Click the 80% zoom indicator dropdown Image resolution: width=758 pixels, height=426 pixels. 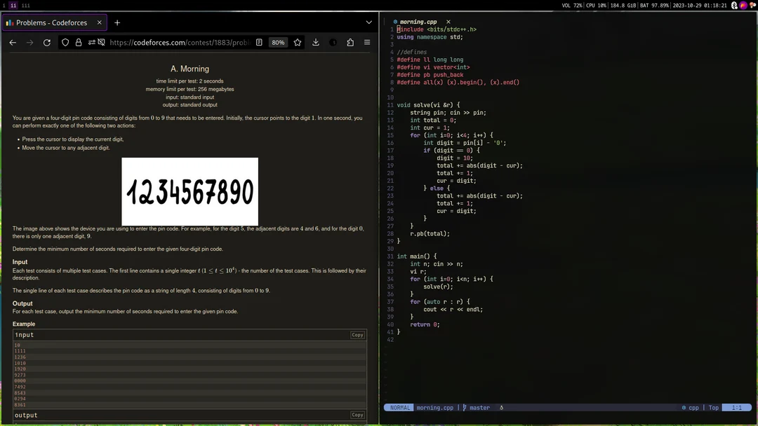[x=278, y=42]
